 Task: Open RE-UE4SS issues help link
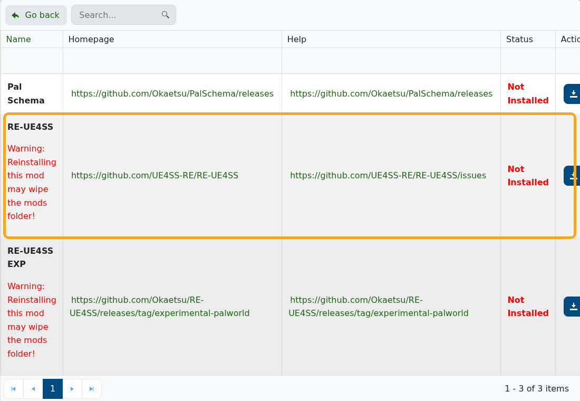(x=388, y=176)
